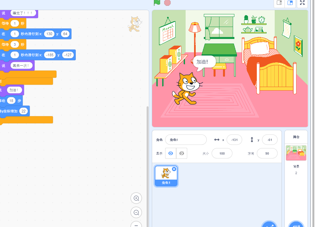The height and width of the screenshot is (227, 315).
Task: Switch to the large stage layout
Action: click(290, 3)
